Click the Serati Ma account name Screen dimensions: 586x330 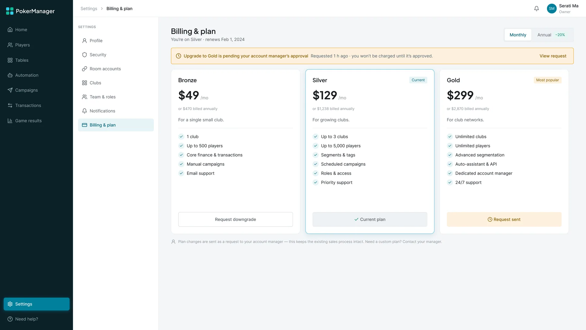[x=569, y=6]
